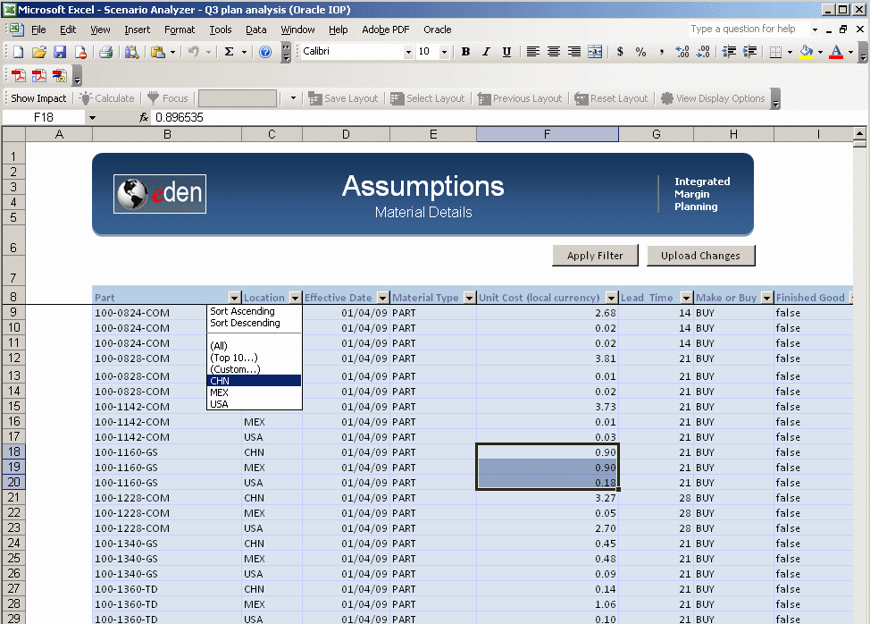
Task: Choose (Custom...) in filter list
Action: (254, 369)
